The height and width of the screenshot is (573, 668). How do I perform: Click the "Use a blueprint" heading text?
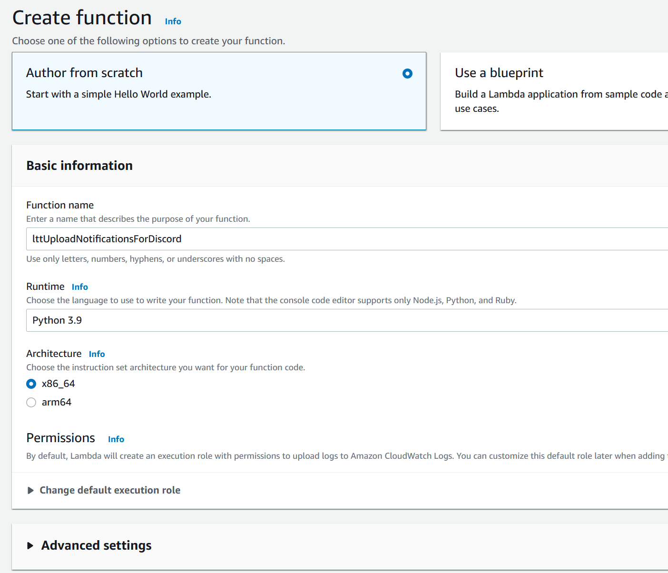(x=499, y=73)
